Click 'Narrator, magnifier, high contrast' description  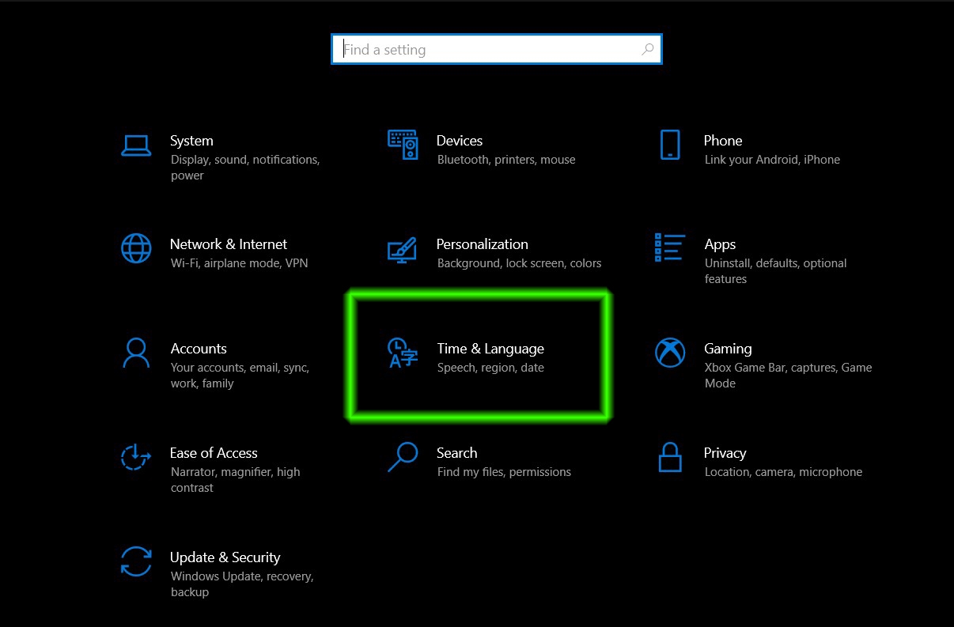(236, 480)
